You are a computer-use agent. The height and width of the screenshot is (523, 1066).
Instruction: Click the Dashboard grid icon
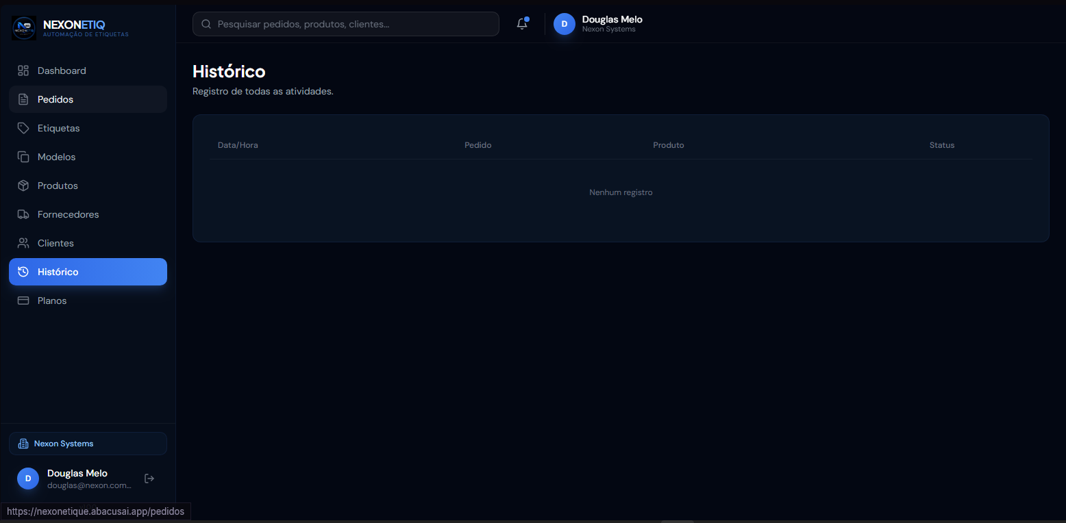[23, 71]
